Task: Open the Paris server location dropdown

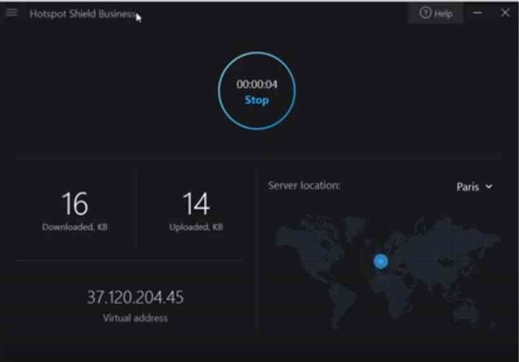Action: [474, 187]
